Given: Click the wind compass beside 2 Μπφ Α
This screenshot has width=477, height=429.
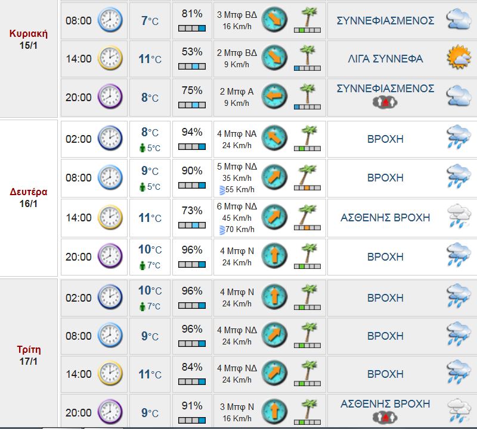Looking at the screenshot, I should (274, 96).
